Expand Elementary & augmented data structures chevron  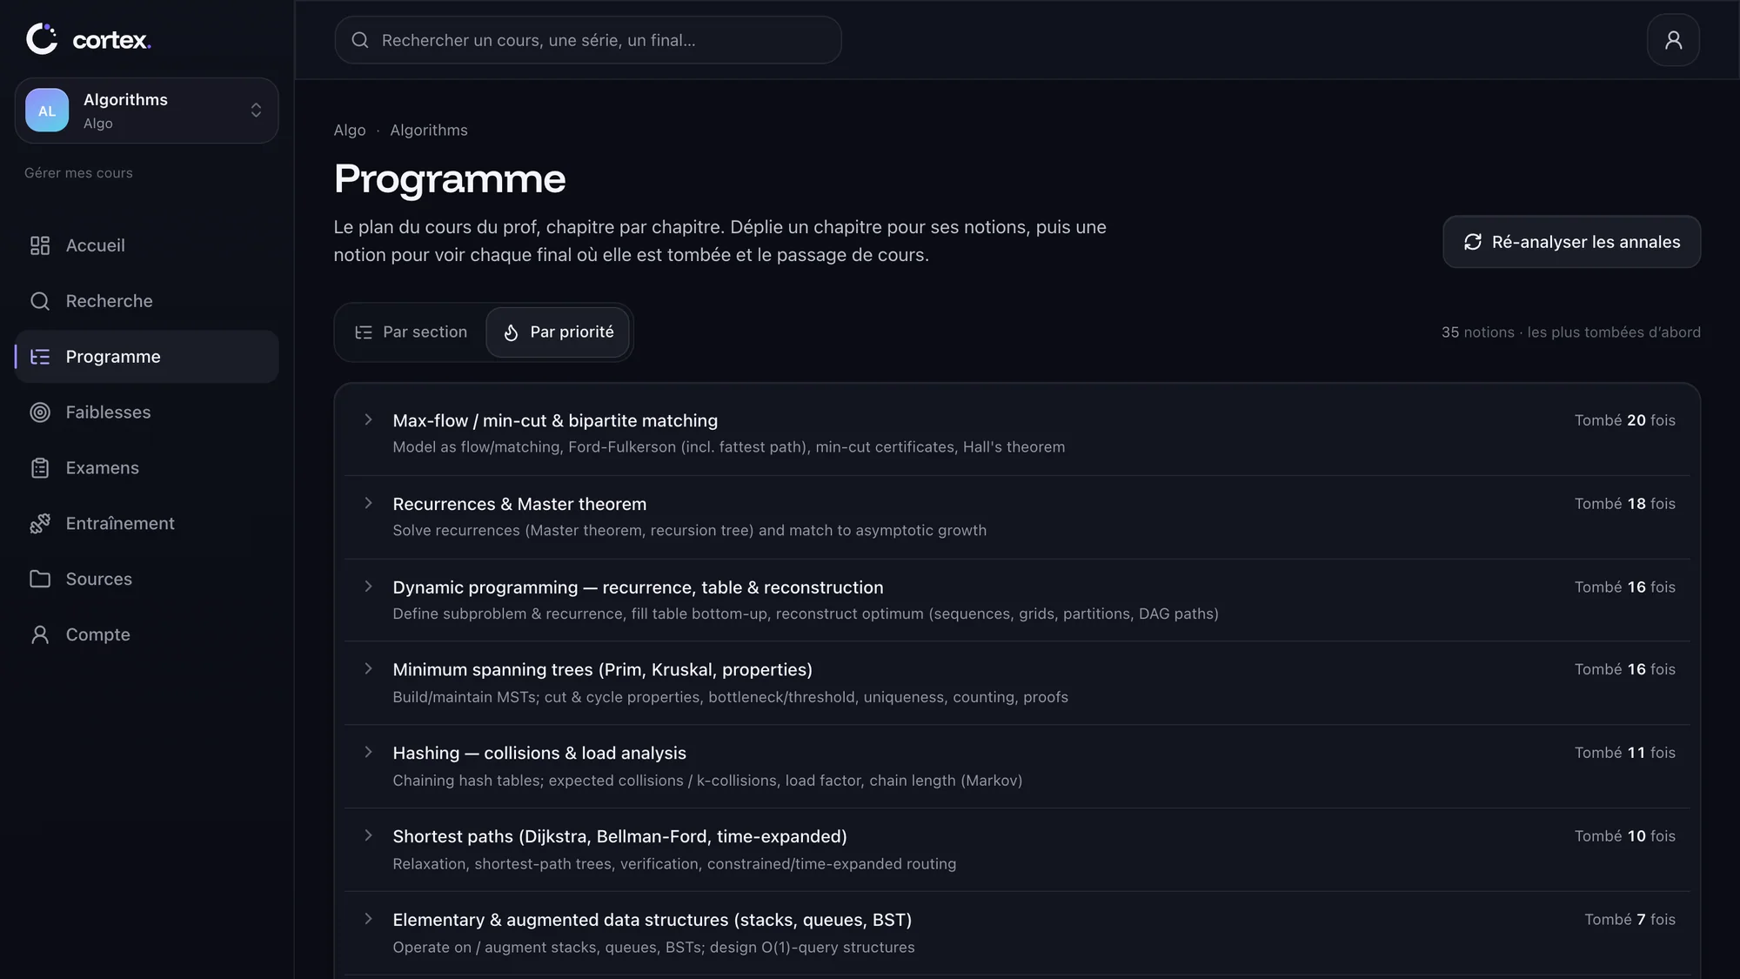click(368, 919)
